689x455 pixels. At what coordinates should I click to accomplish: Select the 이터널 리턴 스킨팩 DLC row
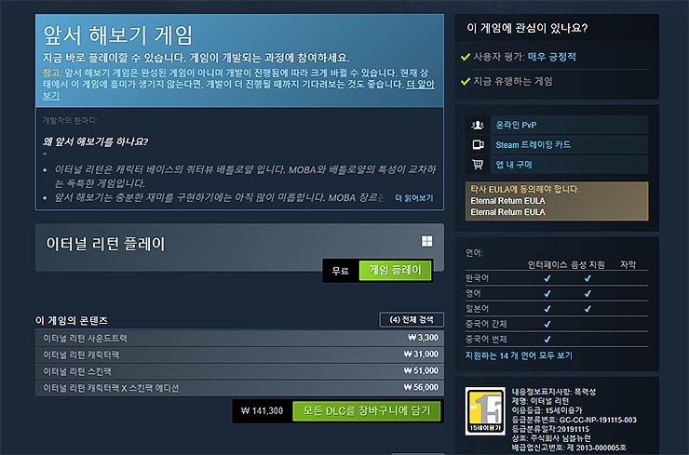(x=239, y=371)
